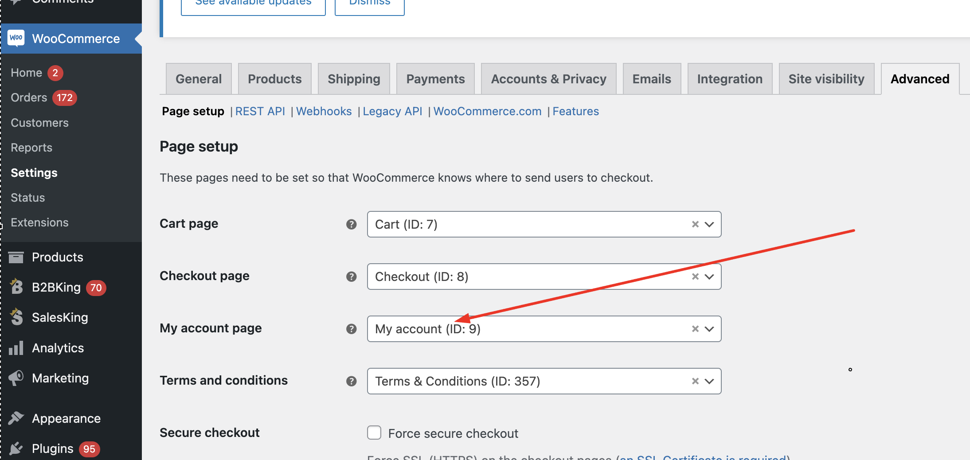Screen dimensions: 970x460
Task: Expand the Terms and conditions dropdown
Action: [x=709, y=381]
